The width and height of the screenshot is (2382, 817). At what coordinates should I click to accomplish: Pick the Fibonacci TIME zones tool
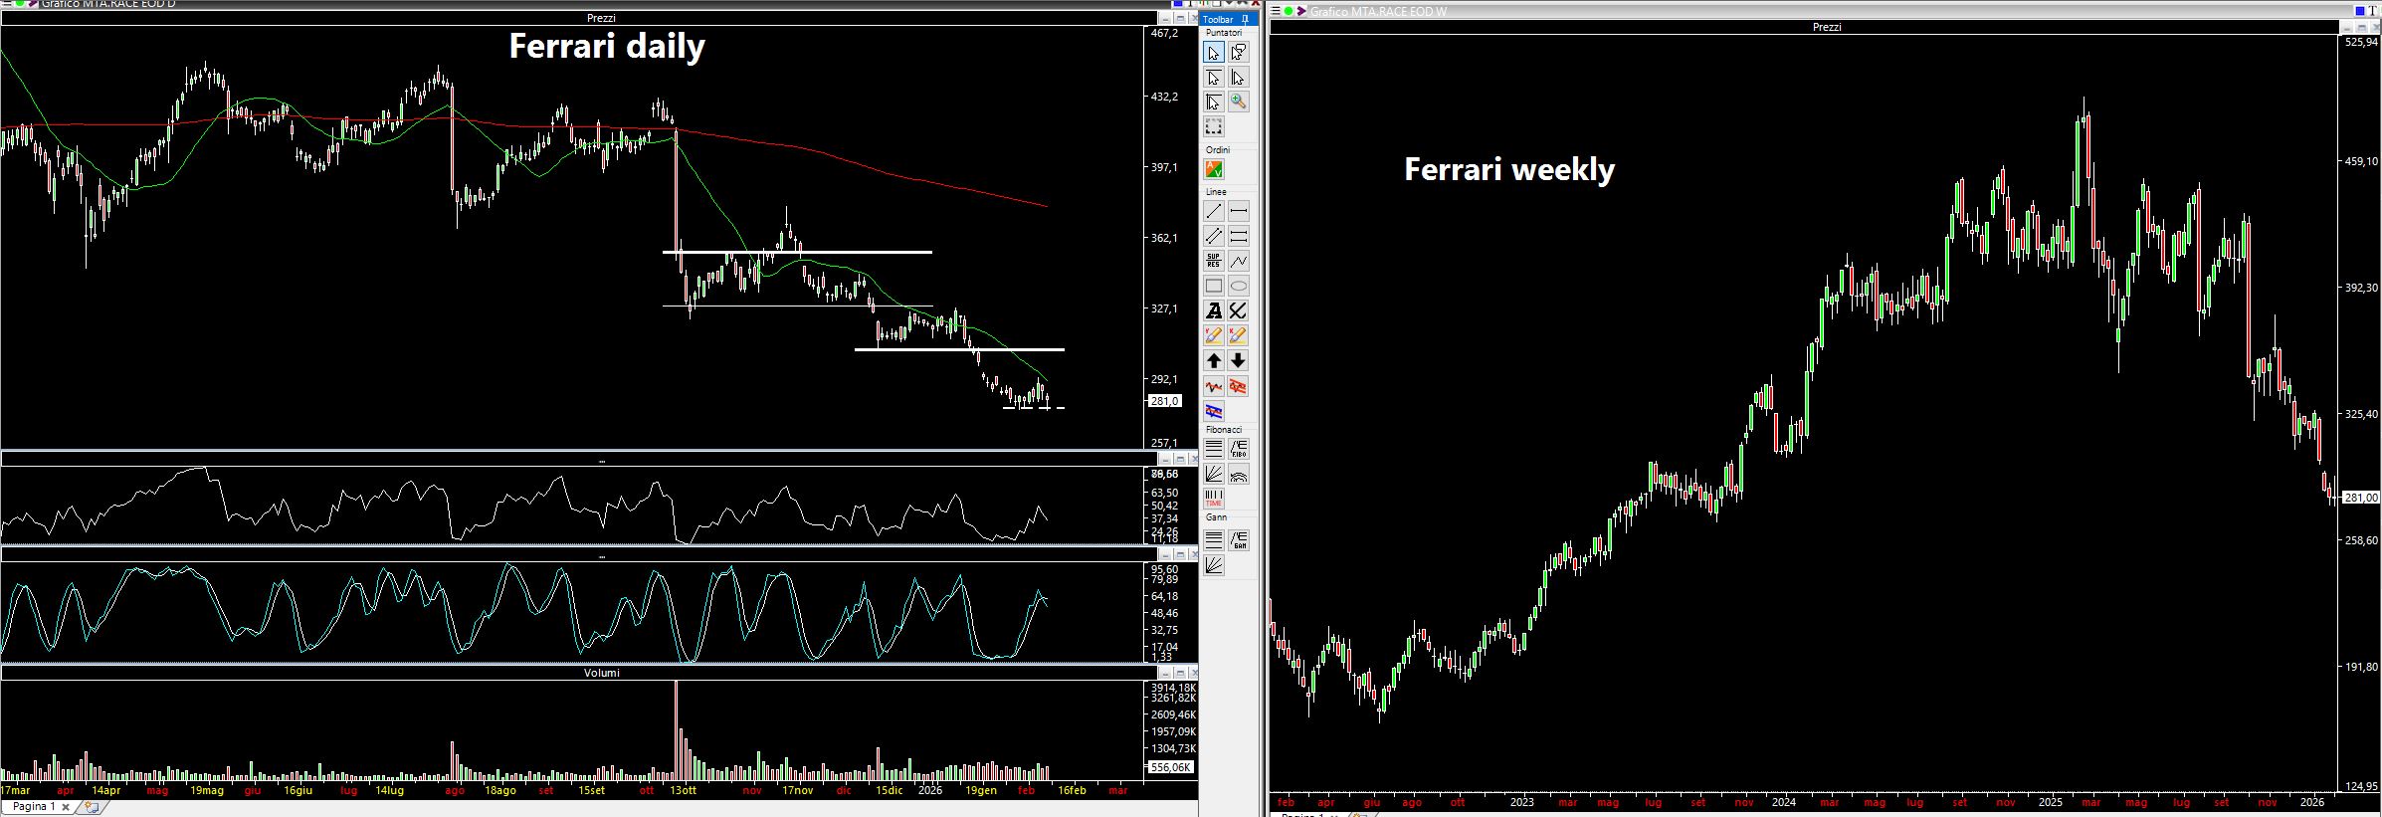(1214, 499)
